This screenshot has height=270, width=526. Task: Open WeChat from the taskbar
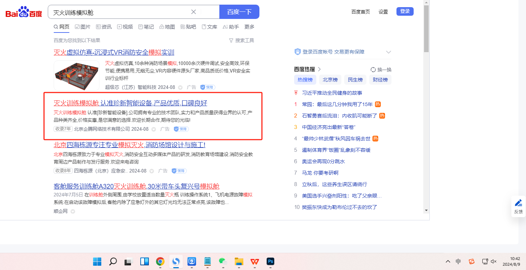[x=223, y=261]
